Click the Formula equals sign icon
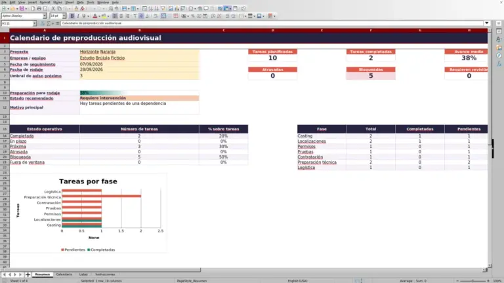The width and height of the screenshot is (504, 283). click(x=57, y=24)
